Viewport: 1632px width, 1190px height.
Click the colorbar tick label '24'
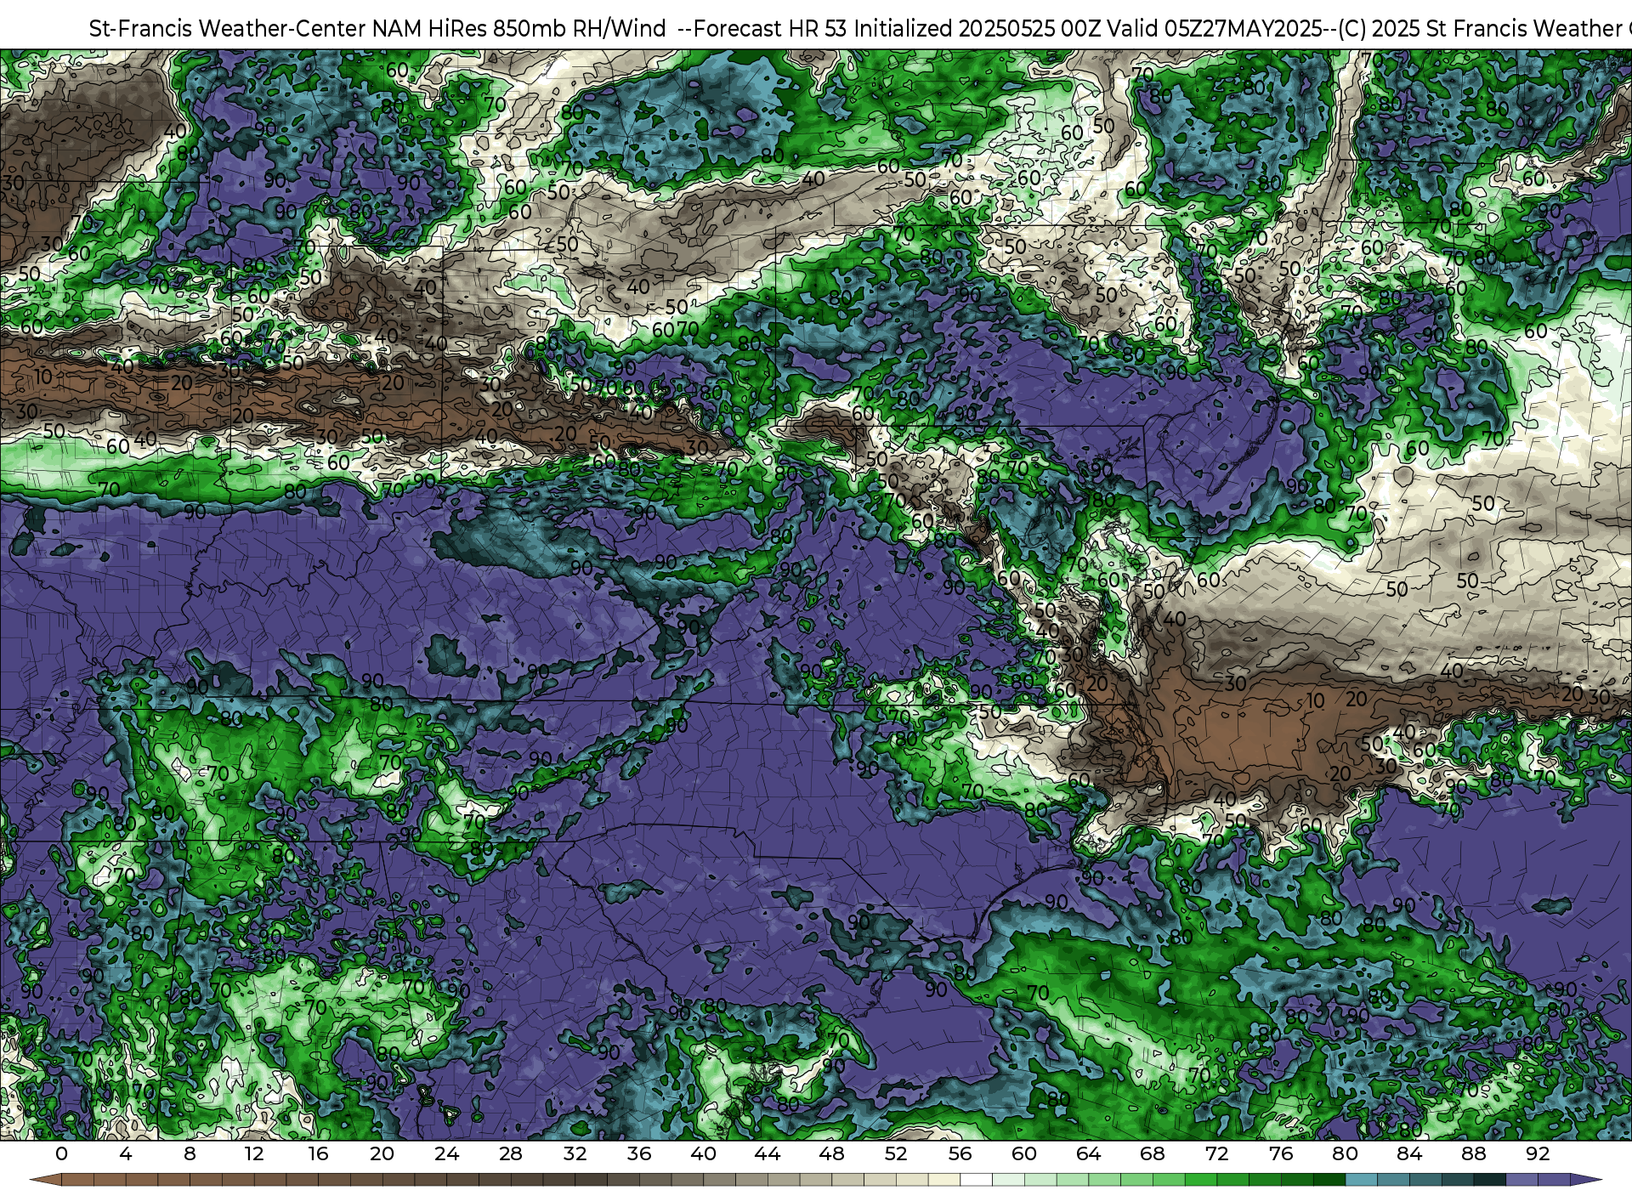[446, 1153]
